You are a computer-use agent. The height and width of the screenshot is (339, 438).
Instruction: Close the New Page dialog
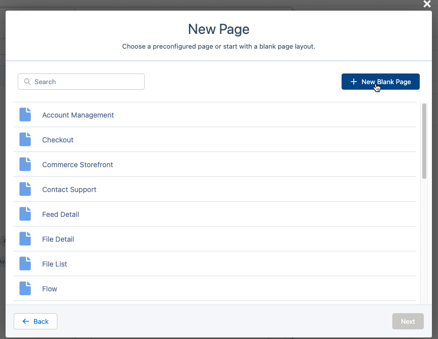click(x=427, y=4)
